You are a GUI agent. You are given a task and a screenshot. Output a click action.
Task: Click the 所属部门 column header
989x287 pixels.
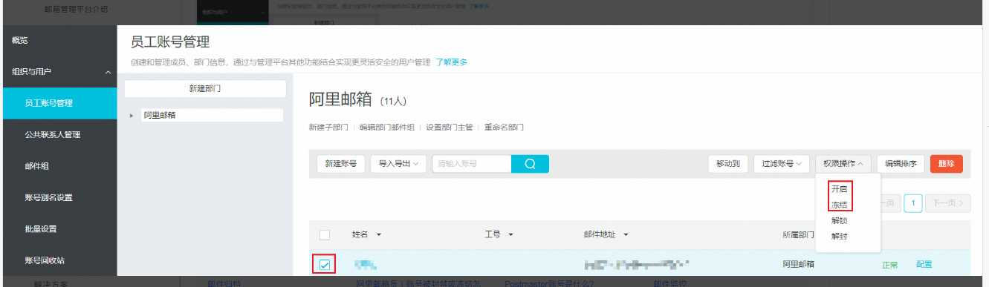pos(799,235)
